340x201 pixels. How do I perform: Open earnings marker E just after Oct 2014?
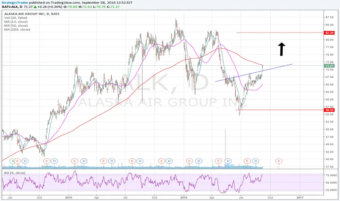coord(46,161)
